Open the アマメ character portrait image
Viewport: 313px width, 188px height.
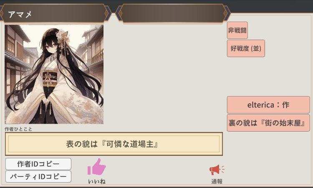pos(54,74)
